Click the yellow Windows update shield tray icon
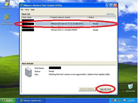Screen dimensions: 138x103 point(115,101)
